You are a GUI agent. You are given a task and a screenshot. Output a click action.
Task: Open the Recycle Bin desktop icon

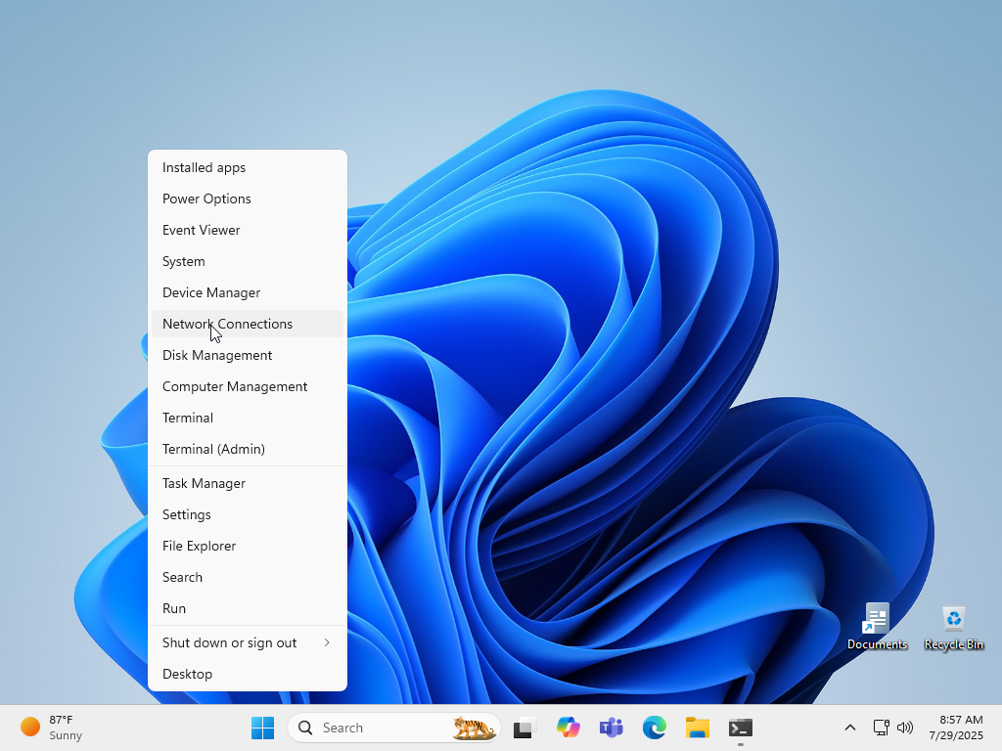pos(953,626)
